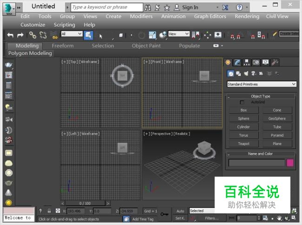Click the object name input field
Viewport: 302px width, 225px height.
[x=256, y=163]
